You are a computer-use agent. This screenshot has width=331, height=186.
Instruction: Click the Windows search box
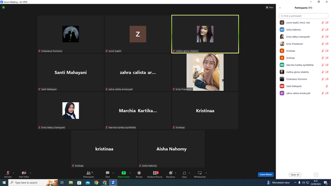[x=33, y=182]
